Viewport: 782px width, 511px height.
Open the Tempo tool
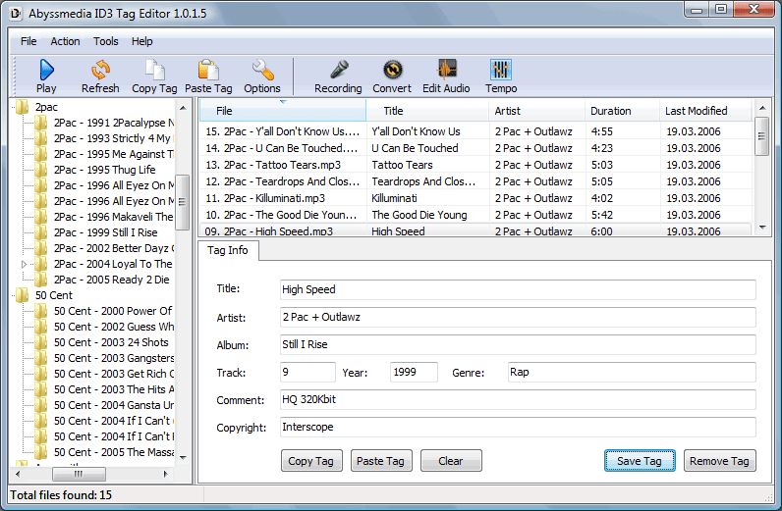tap(501, 75)
